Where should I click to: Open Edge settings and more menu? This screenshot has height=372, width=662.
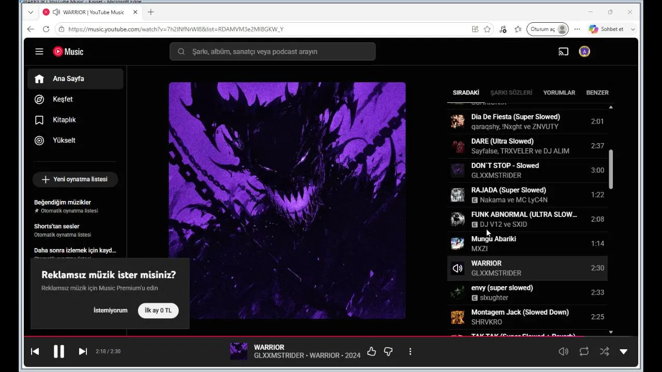click(x=577, y=29)
